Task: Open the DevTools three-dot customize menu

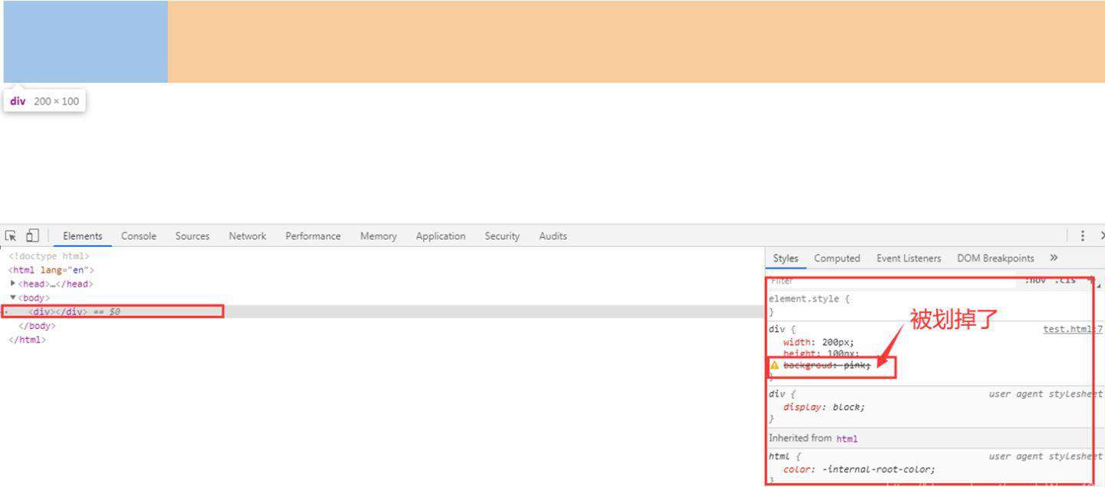Action: click(x=1083, y=236)
